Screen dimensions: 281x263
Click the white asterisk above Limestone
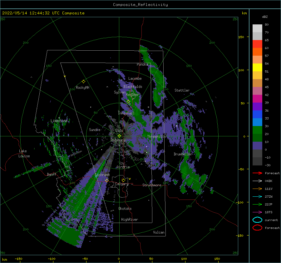point(59,118)
